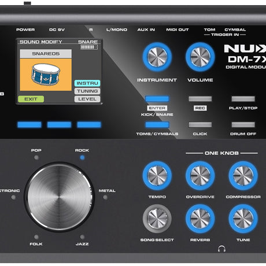Screen dimensions: 266x266
Task: Select the INSTRU option on the screen
Action: pyautogui.click(x=87, y=83)
